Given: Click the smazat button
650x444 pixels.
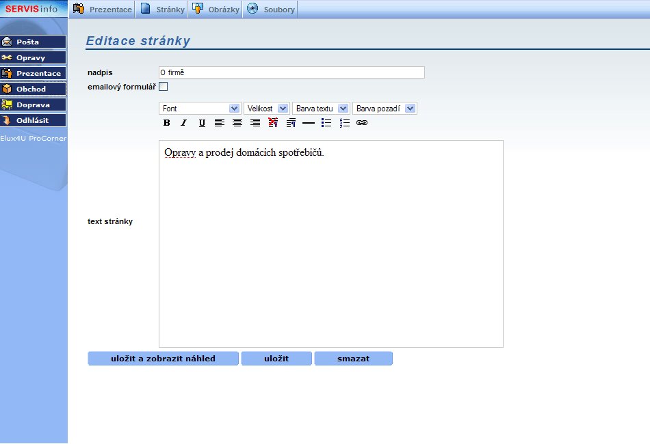Looking at the screenshot, I should coord(354,359).
